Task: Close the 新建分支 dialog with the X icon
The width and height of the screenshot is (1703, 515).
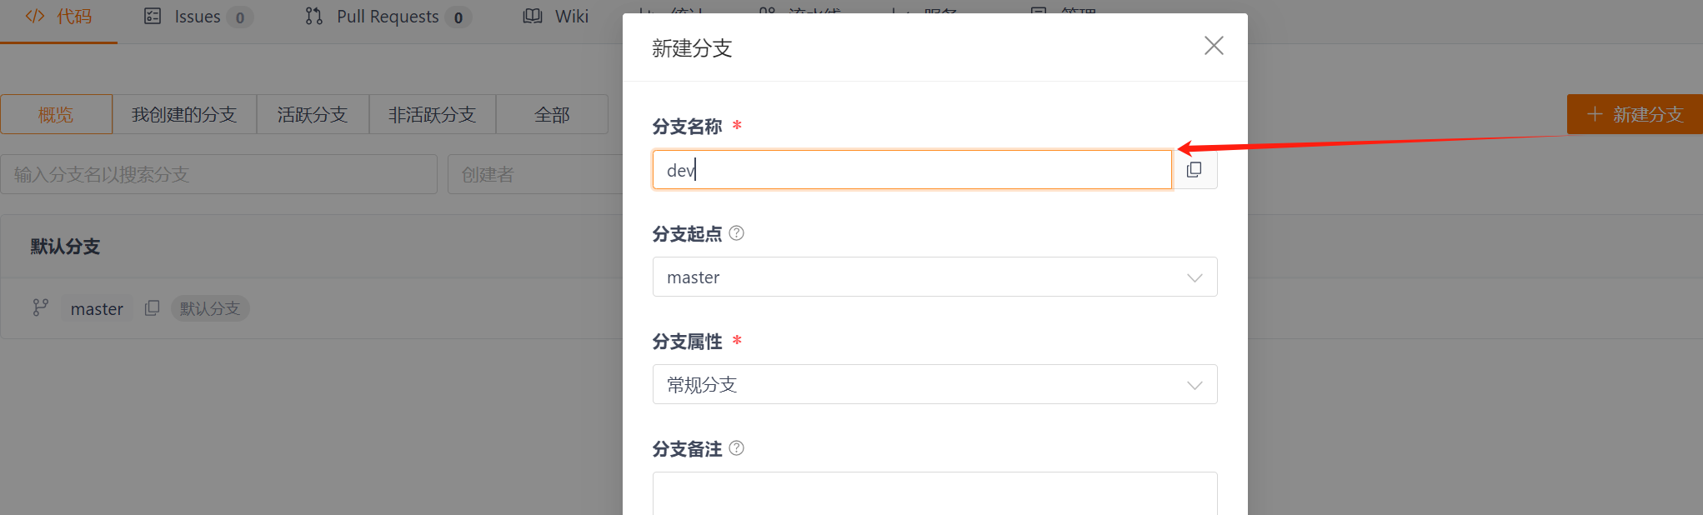Action: point(1214,46)
